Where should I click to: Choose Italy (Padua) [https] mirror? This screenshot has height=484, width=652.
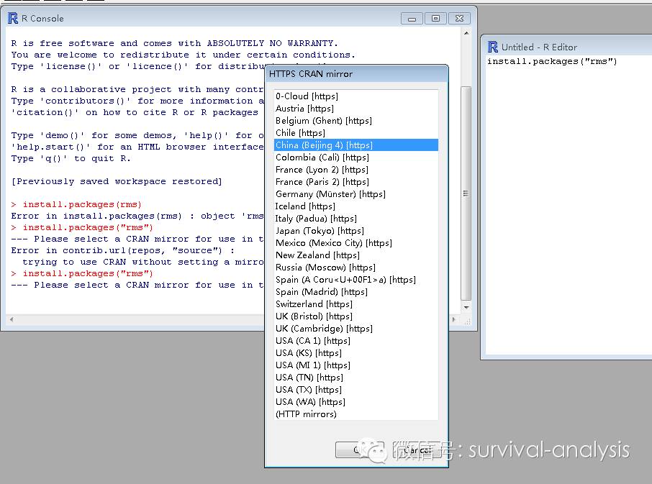click(356, 219)
